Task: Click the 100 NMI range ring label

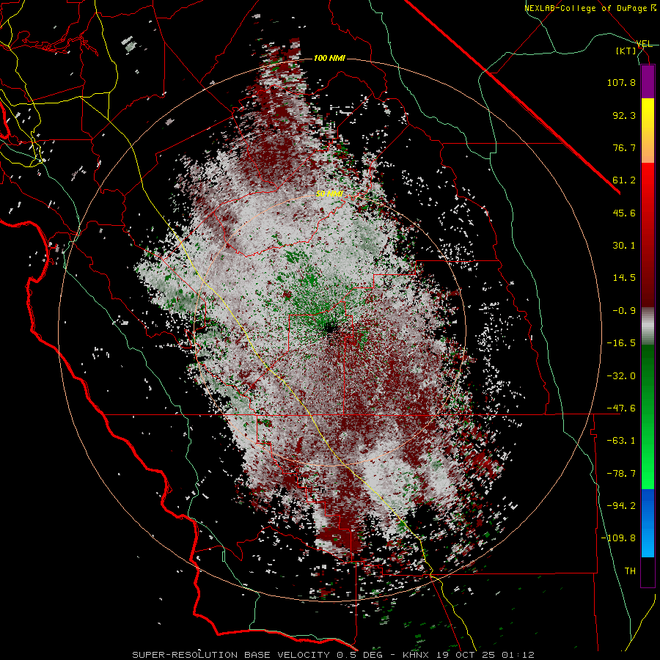Action: pyautogui.click(x=329, y=58)
